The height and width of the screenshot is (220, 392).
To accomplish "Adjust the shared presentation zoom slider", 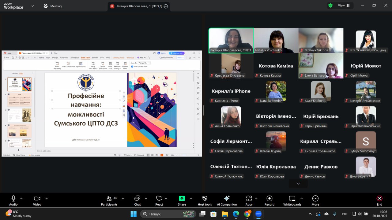I will (x=187, y=155).
